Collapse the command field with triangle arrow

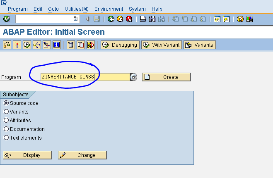[x=87, y=19]
